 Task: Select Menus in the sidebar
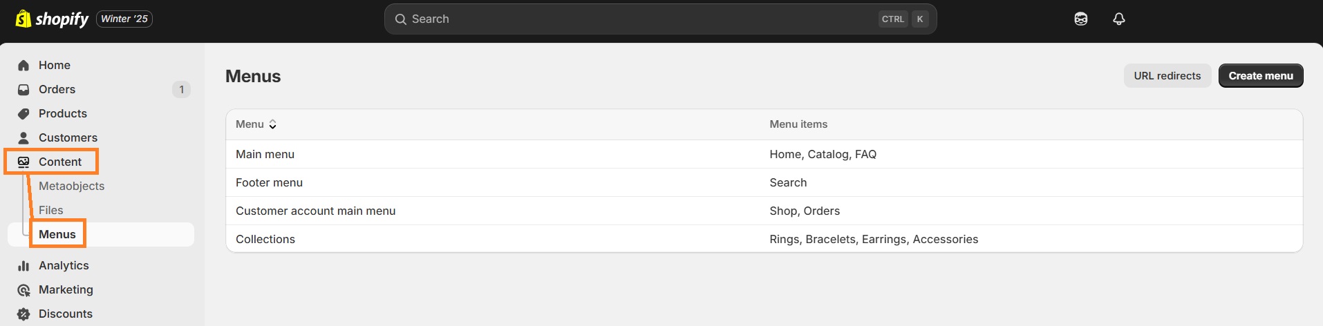click(57, 234)
